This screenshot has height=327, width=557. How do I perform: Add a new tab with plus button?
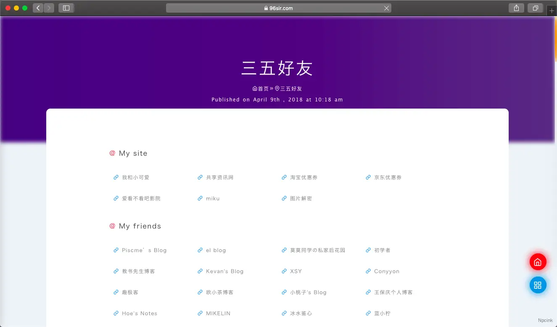(552, 11)
